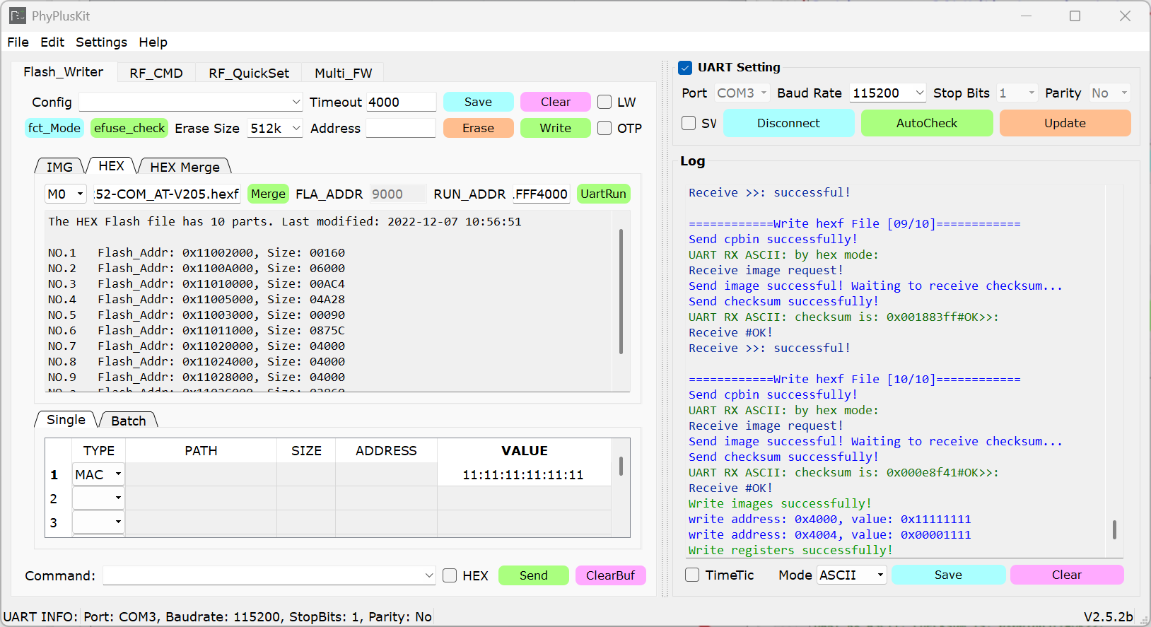
Task: Open the Help menu
Action: click(153, 42)
